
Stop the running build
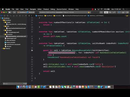[x=14, y=12]
